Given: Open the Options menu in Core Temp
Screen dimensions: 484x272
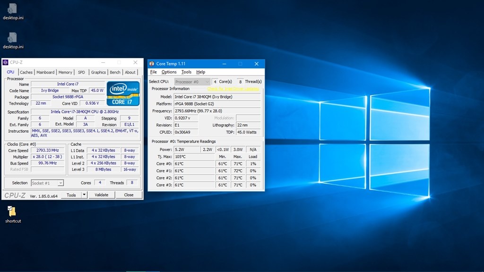Looking at the screenshot, I should 169,72.
